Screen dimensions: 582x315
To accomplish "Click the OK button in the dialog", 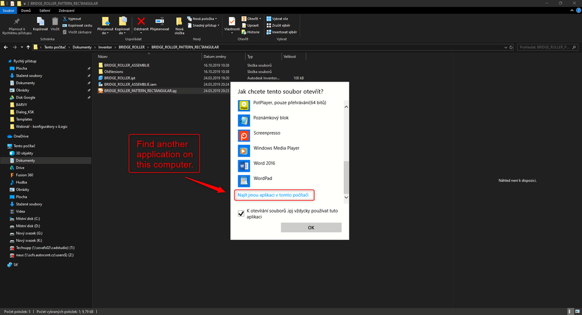I will click(311, 228).
